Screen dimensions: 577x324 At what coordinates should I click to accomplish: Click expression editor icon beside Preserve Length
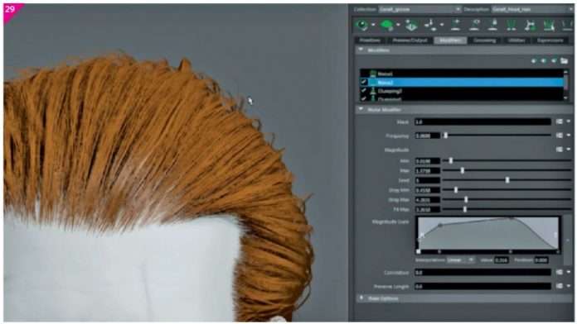tap(560, 286)
